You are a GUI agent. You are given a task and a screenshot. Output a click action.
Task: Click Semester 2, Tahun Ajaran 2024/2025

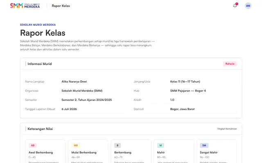coord(86,100)
